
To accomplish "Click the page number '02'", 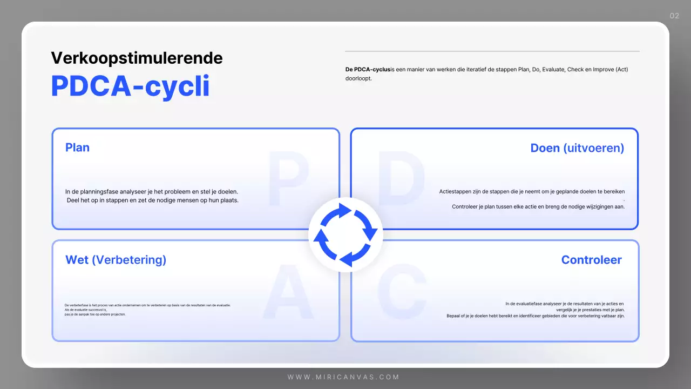I will click(x=674, y=16).
